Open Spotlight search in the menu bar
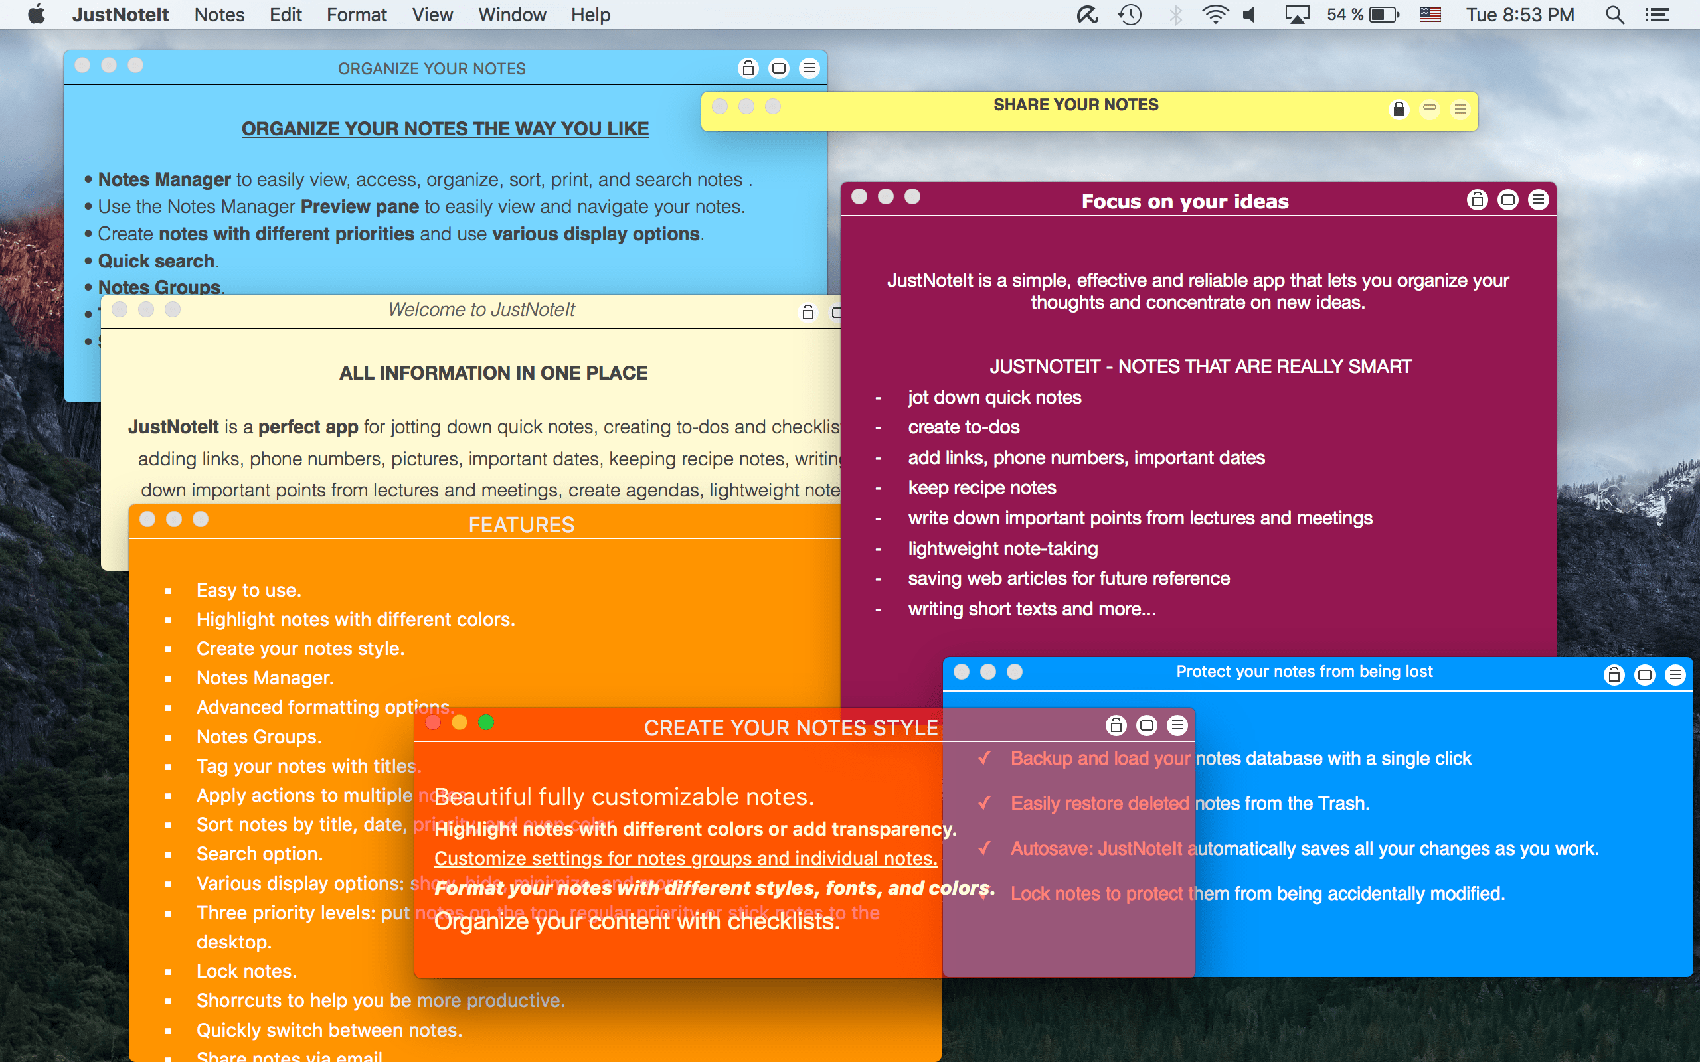 pyautogui.click(x=1614, y=14)
